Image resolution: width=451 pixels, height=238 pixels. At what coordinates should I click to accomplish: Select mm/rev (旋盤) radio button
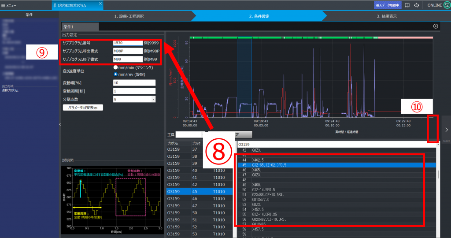116,74
